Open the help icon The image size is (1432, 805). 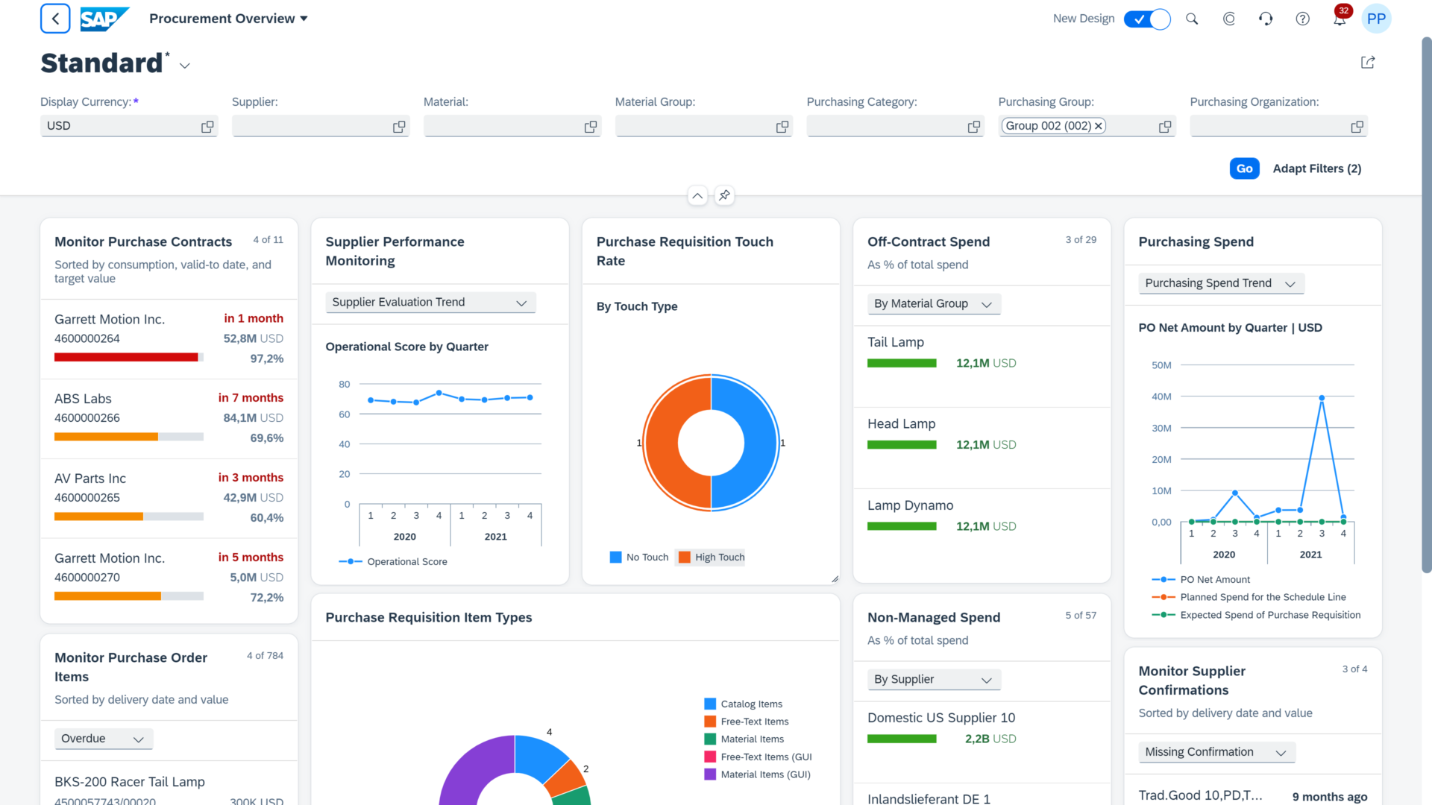(x=1302, y=19)
